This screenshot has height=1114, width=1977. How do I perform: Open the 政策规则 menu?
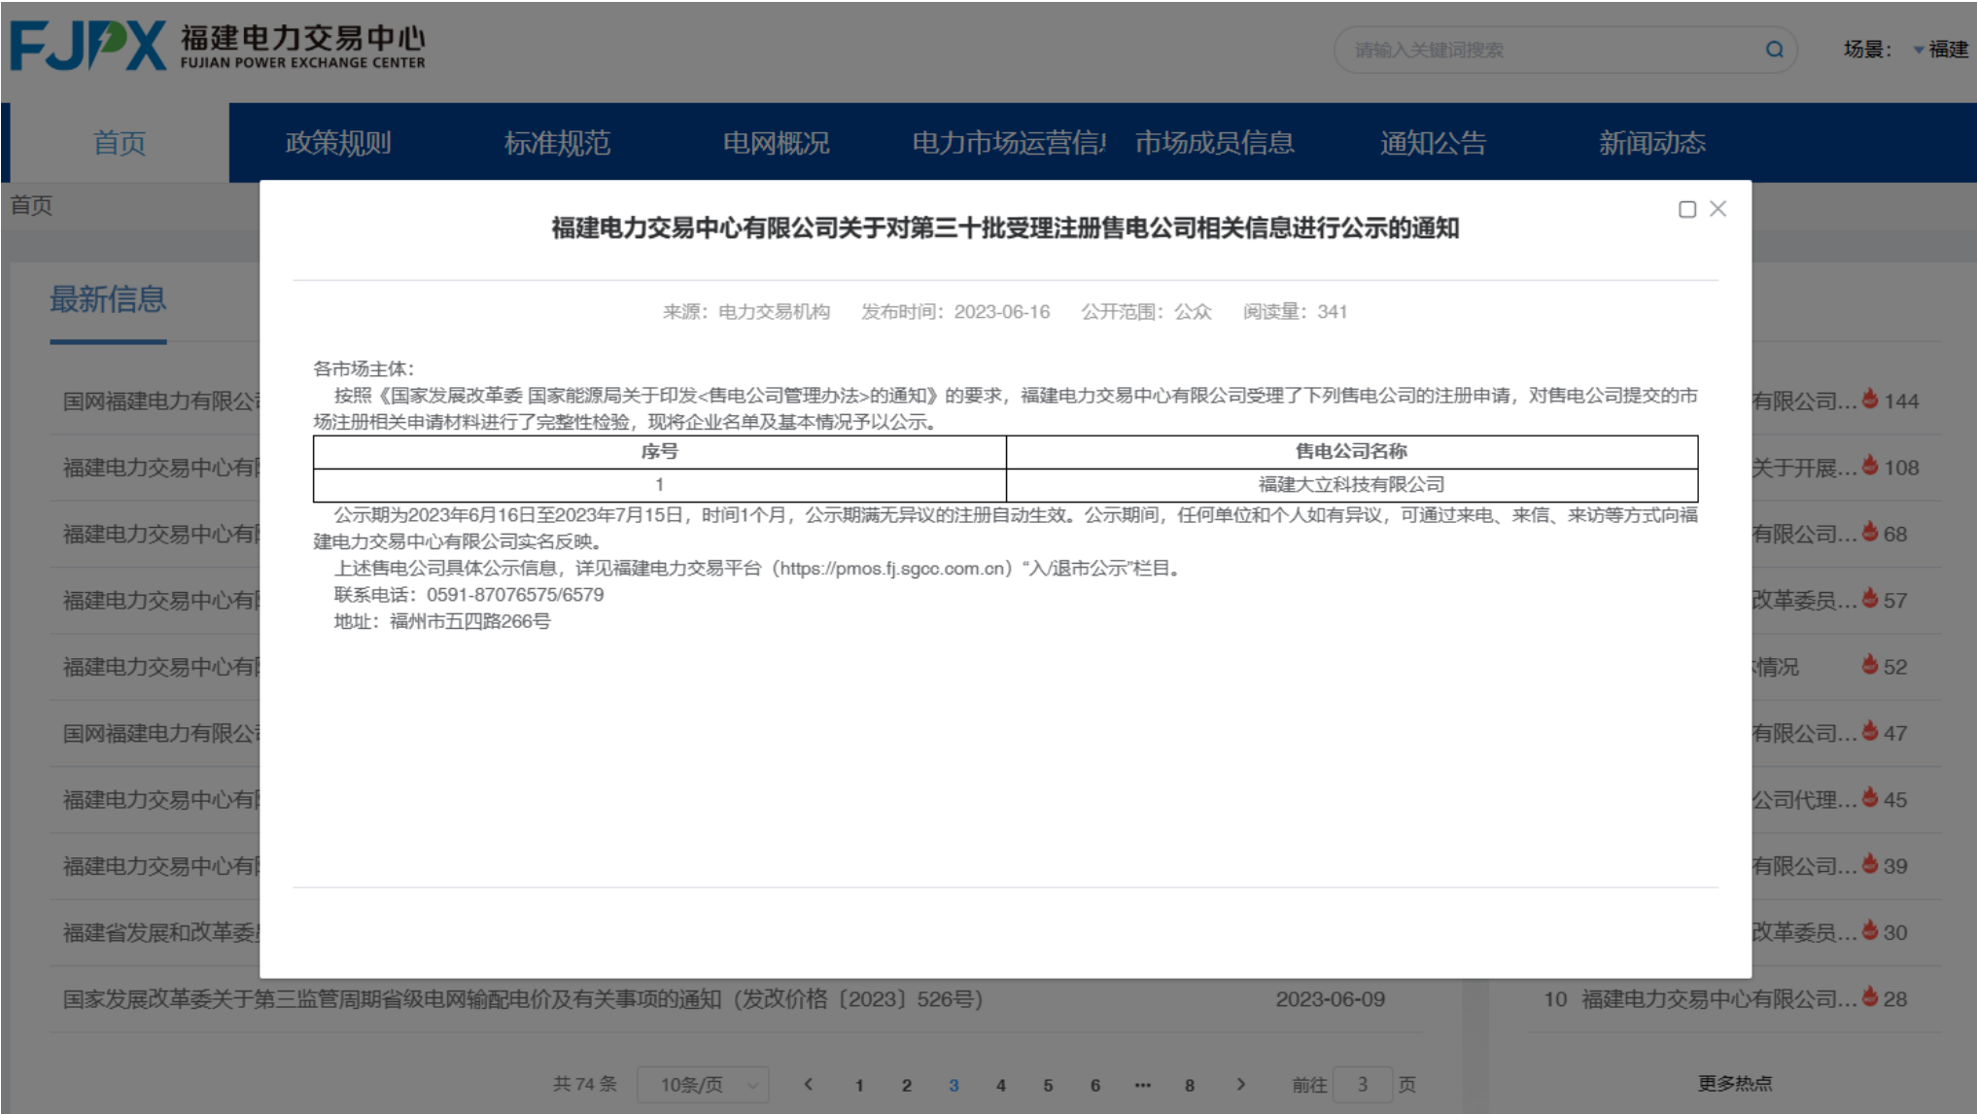[x=338, y=143]
